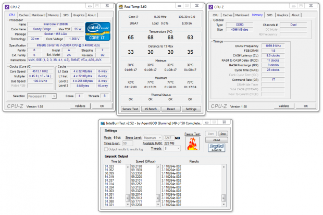Image resolution: width=323 pixels, height=215 pixels.
Task: Click the Level 3 cache 8 MBytes value
Action: 83,86
